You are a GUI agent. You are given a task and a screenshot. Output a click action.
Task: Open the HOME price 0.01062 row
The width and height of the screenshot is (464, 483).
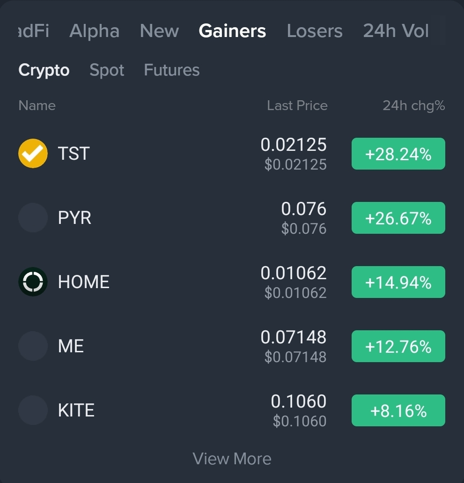tap(232, 282)
